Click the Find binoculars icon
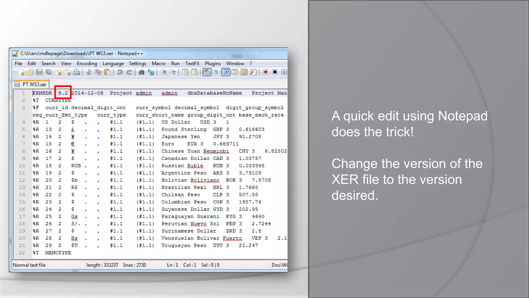 [141, 72]
